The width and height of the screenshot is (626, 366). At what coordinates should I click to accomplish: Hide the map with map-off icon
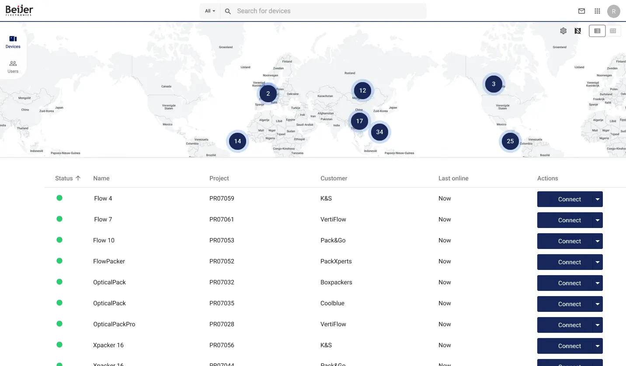577,31
